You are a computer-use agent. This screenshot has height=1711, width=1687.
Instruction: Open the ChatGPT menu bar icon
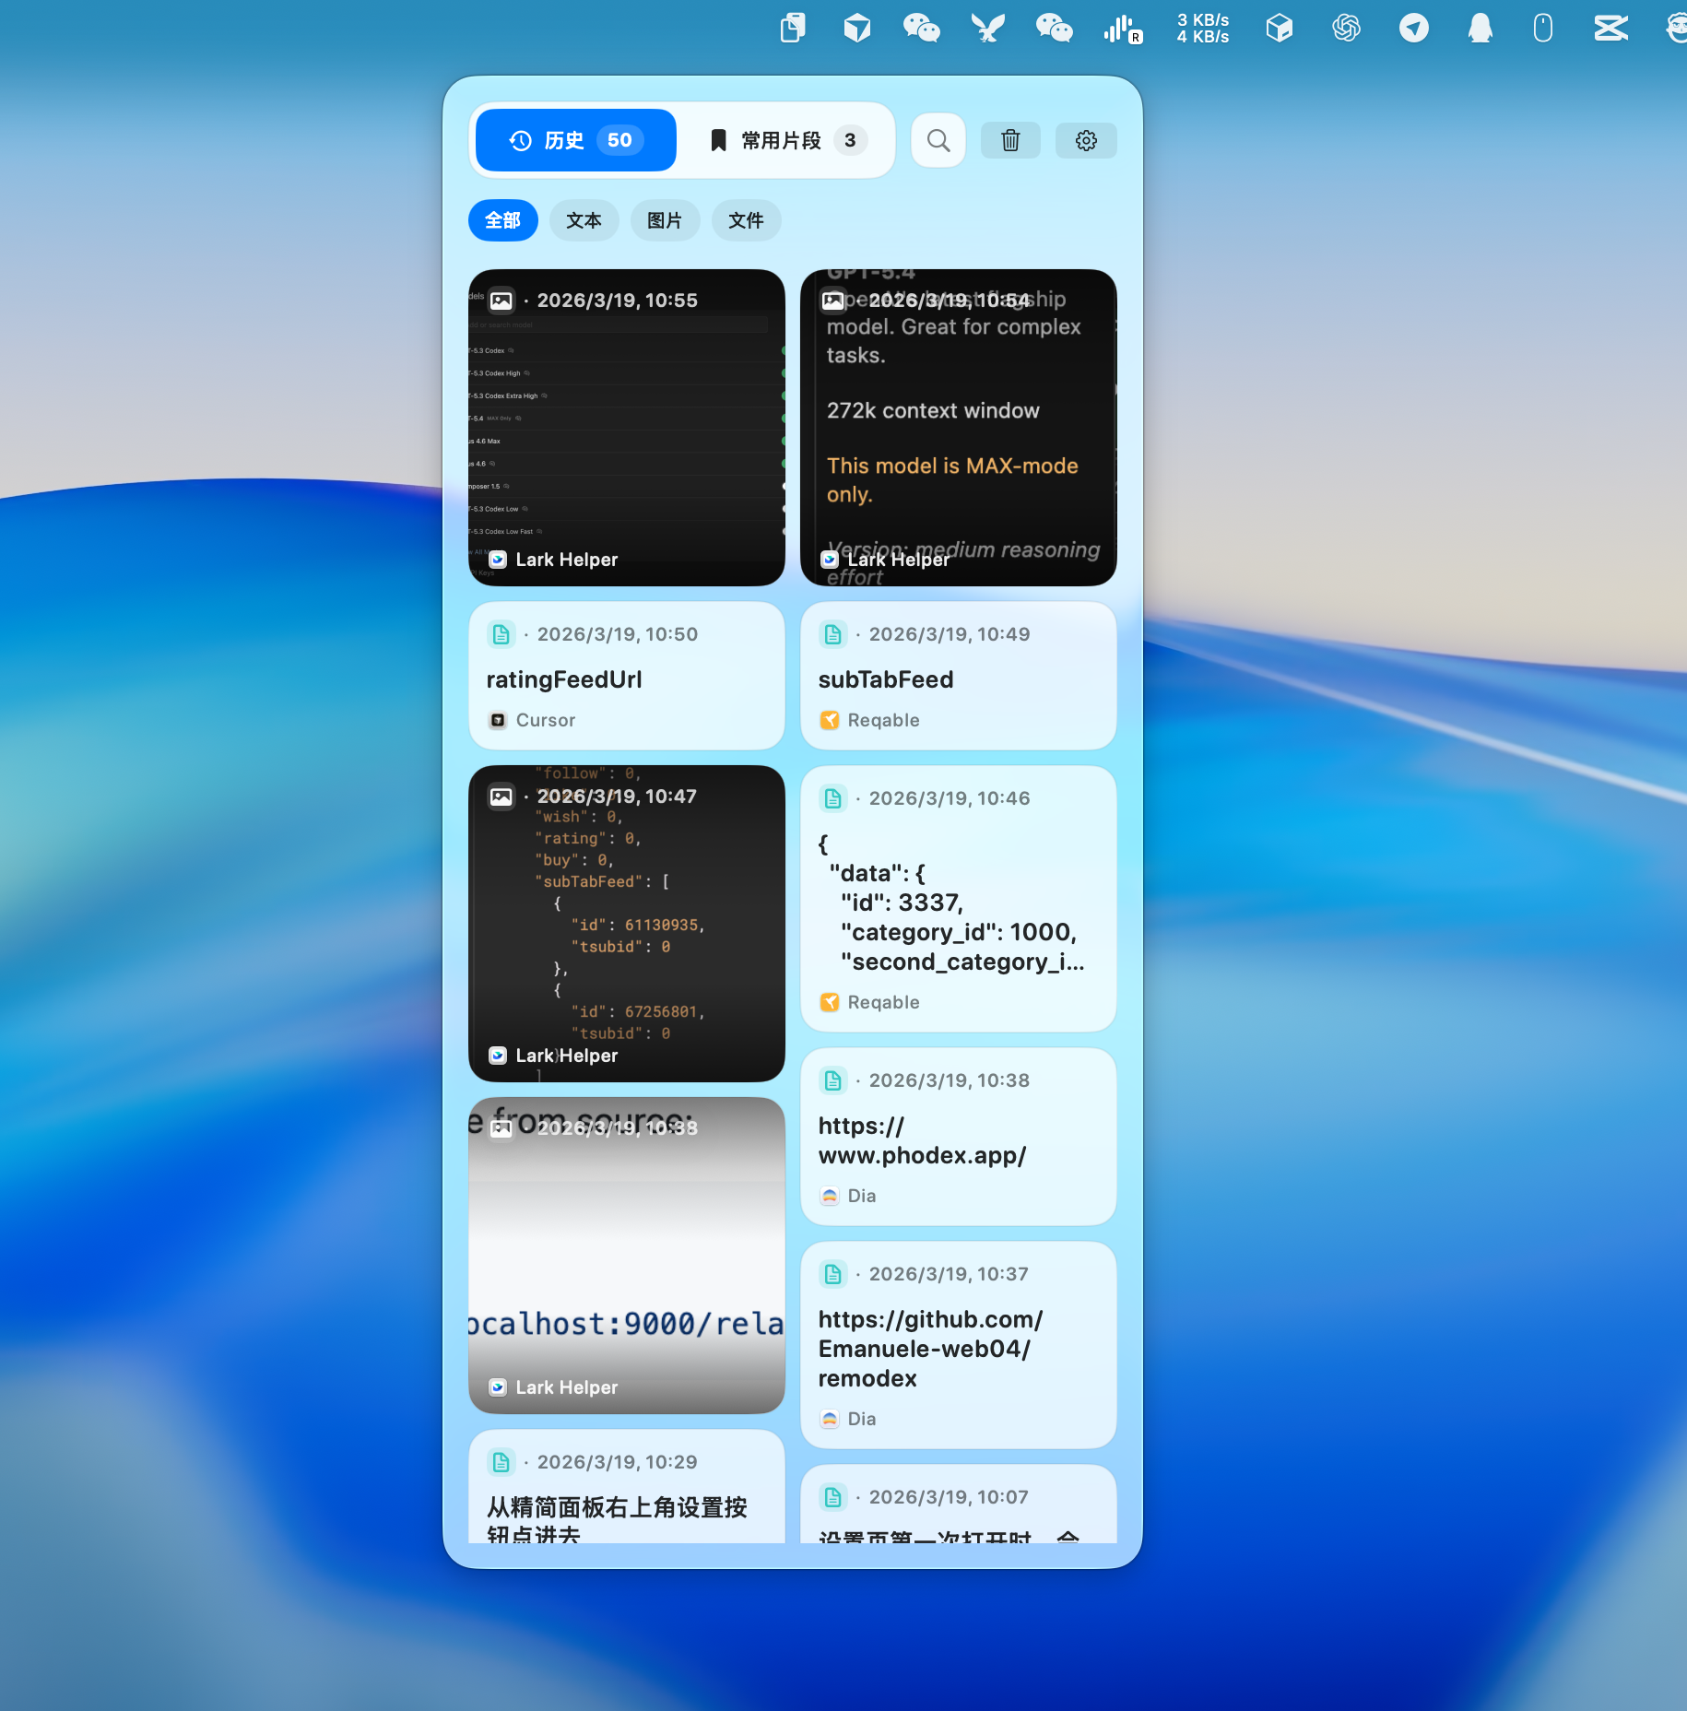coord(1346,29)
